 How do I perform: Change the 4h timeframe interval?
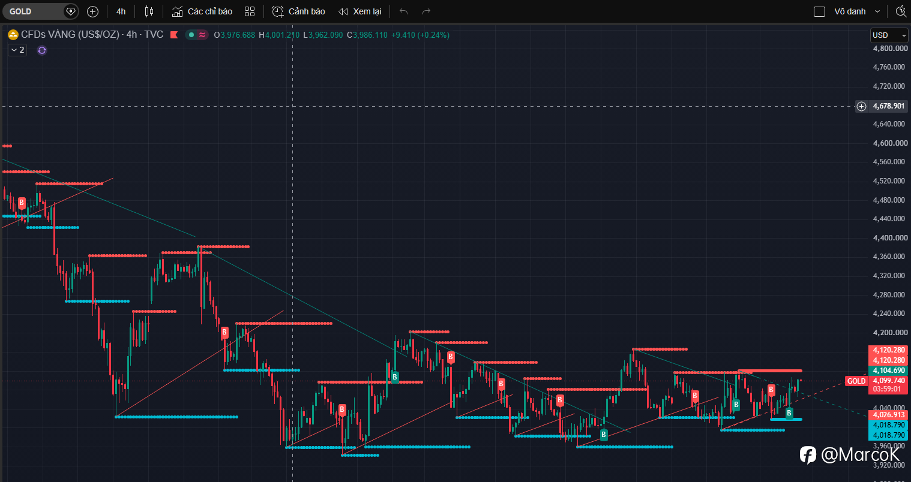click(121, 11)
